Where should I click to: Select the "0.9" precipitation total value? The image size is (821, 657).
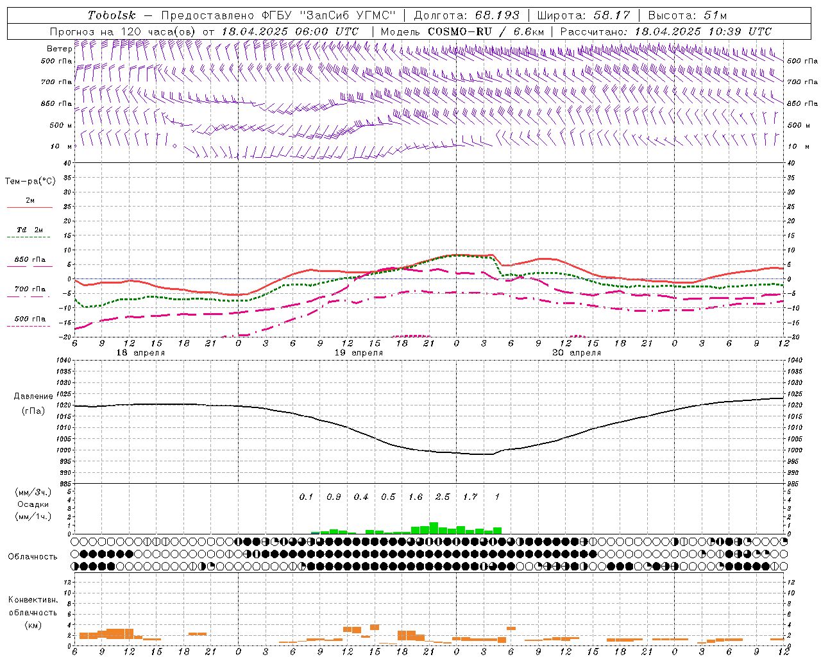click(334, 497)
